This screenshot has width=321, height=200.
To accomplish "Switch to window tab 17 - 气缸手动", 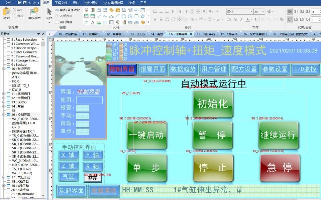I will (206, 34).
